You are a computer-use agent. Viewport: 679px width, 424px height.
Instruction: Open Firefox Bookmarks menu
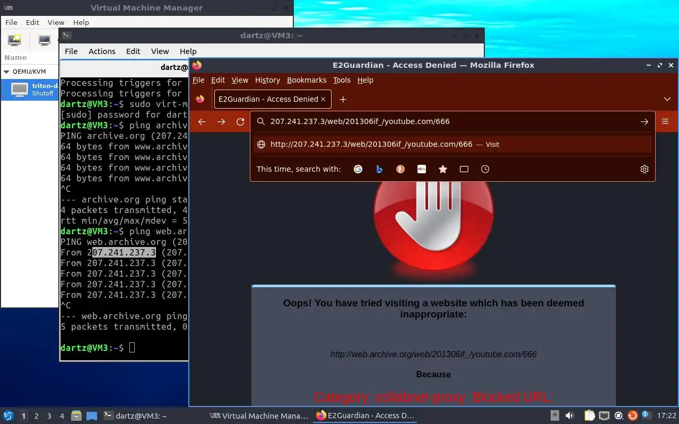pyautogui.click(x=307, y=80)
